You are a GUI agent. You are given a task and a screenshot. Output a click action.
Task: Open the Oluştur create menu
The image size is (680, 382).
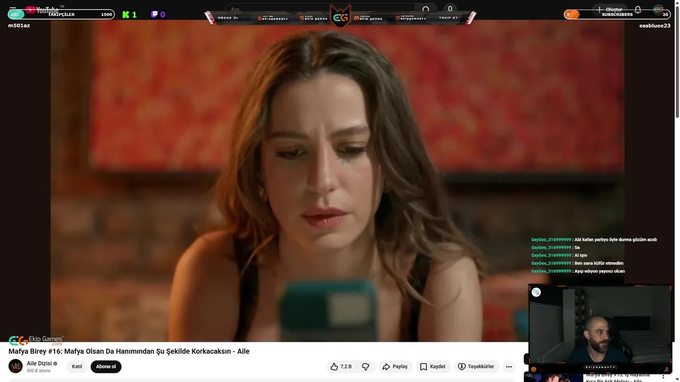coord(610,10)
